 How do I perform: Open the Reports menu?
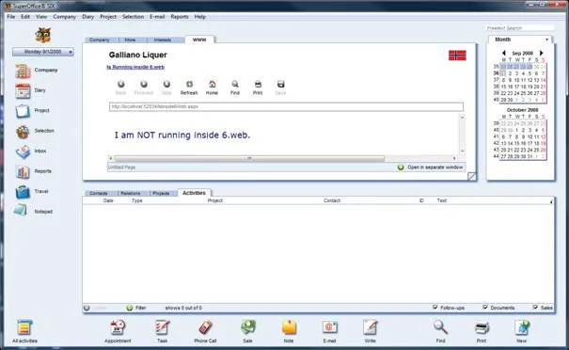click(x=180, y=17)
